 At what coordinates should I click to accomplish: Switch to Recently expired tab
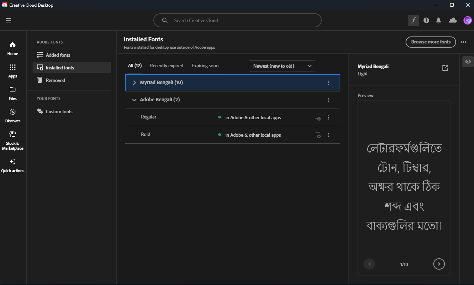pos(166,66)
